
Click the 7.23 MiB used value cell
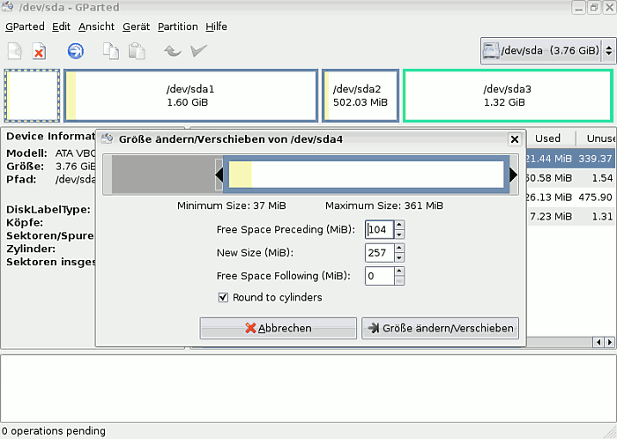(x=551, y=216)
